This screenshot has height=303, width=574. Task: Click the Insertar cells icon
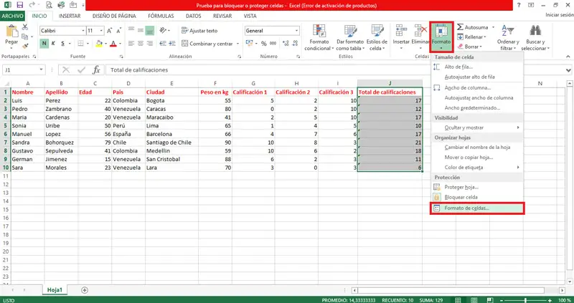tap(401, 31)
